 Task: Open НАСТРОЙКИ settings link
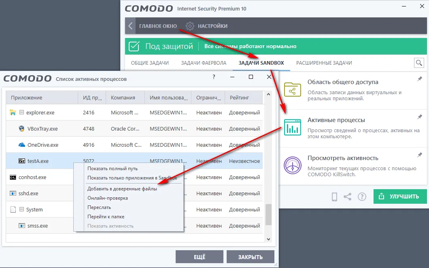click(x=212, y=26)
